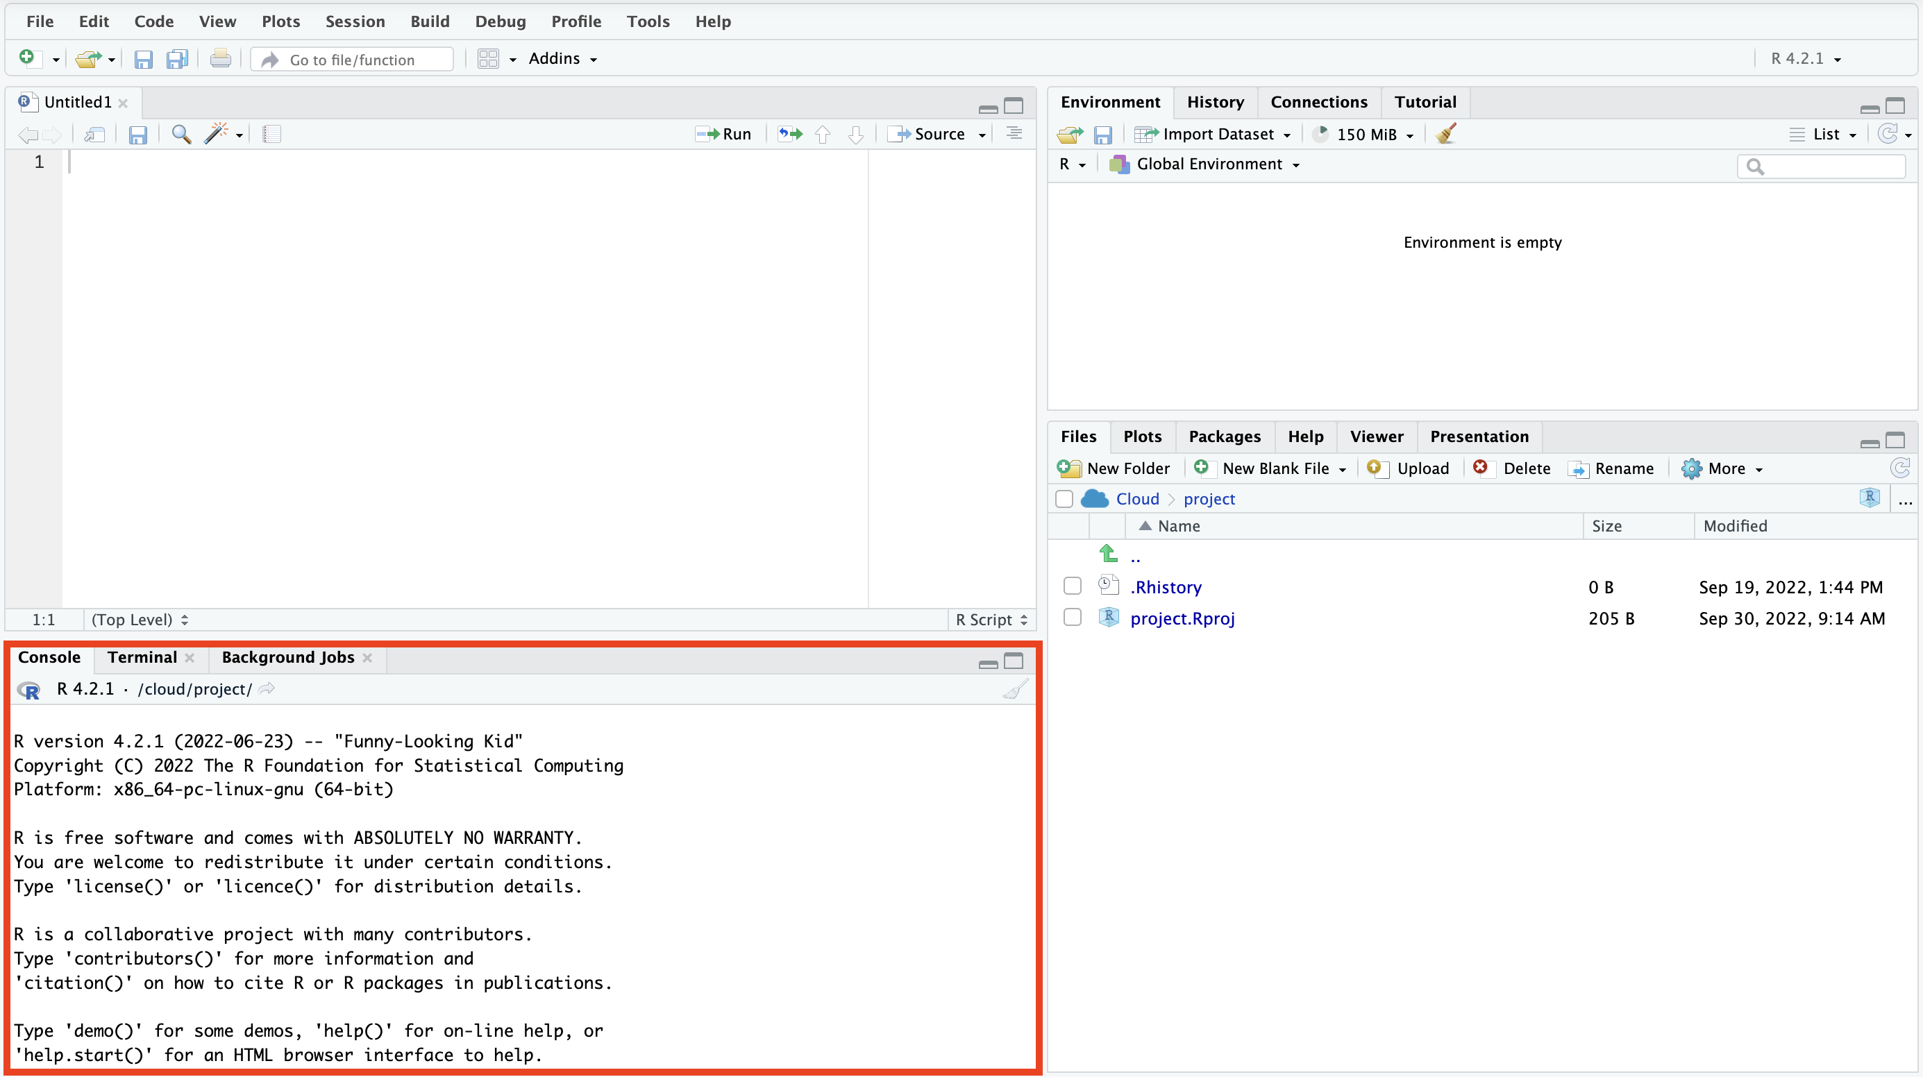The image size is (1923, 1077).
Task: Switch to the History tab
Action: pos(1215,102)
